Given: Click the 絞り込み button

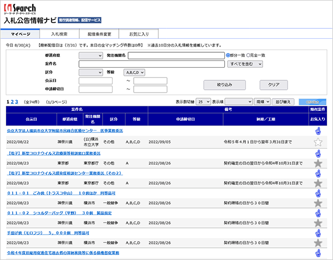Looking at the screenshot, I should 224,85.
